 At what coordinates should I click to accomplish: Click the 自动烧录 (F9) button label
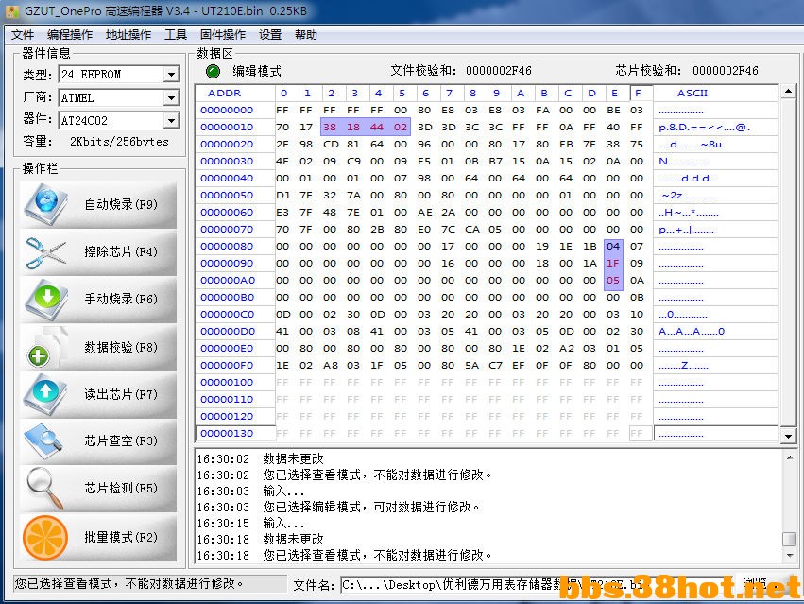click(121, 205)
